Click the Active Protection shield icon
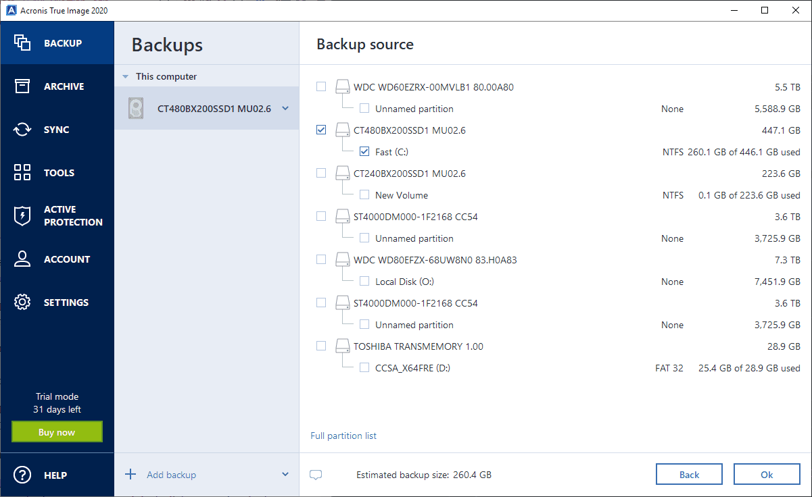This screenshot has width=812, height=497. pyautogui.click(x=22, y=215)
